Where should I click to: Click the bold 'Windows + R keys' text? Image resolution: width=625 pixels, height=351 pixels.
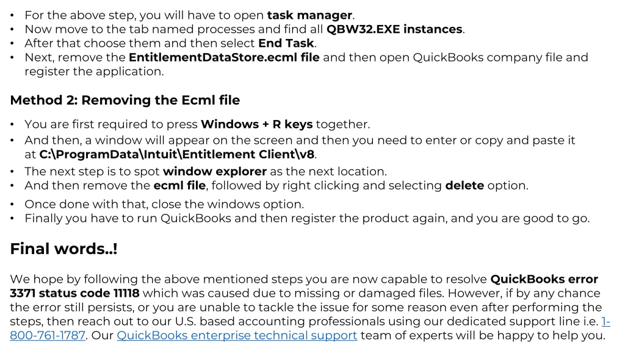257,124
